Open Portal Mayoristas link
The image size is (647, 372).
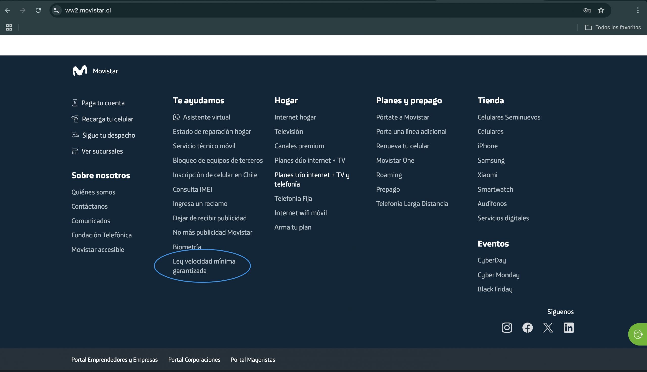(x=253, y=359)
